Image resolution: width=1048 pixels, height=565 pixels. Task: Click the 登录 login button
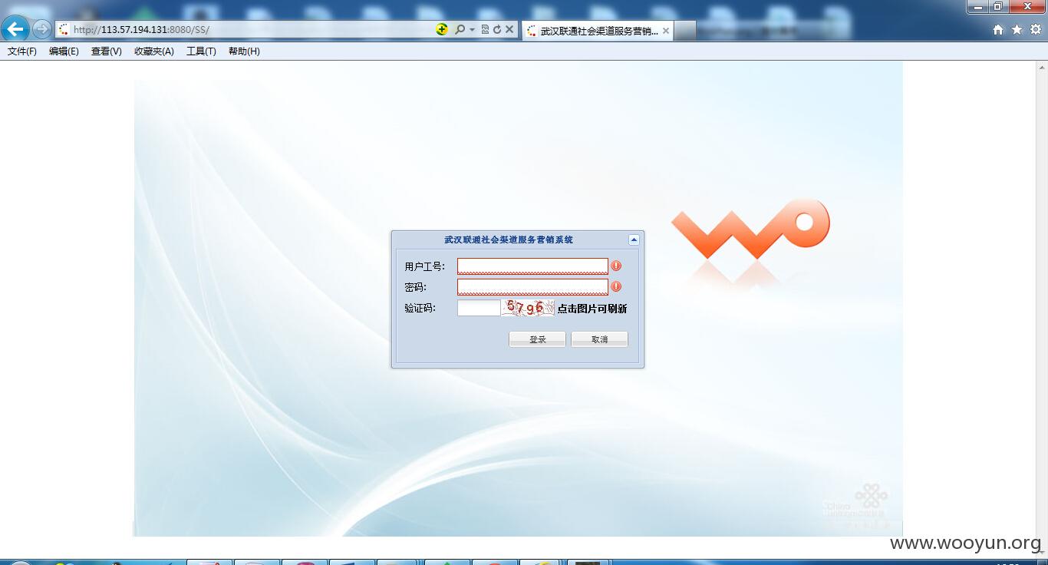click(x=537, y=339)
